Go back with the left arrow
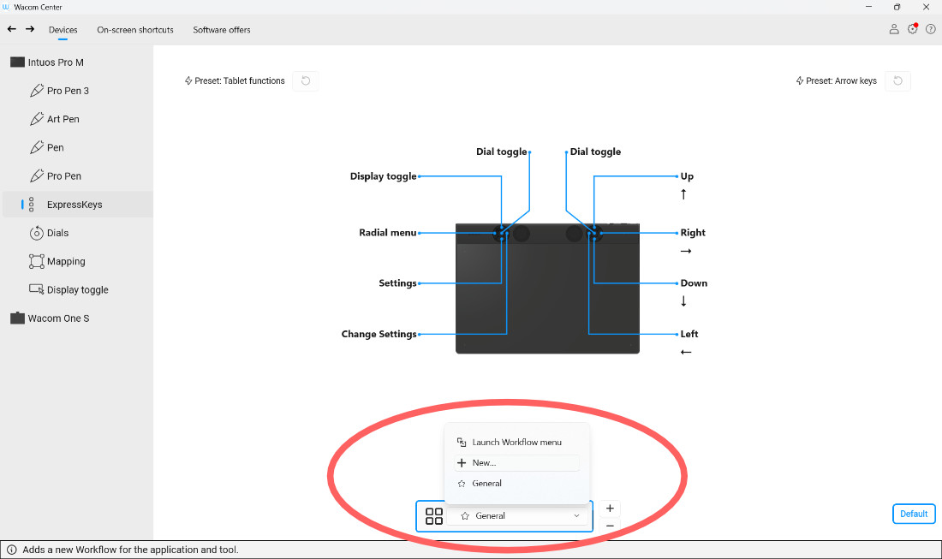 pos(11,29)
